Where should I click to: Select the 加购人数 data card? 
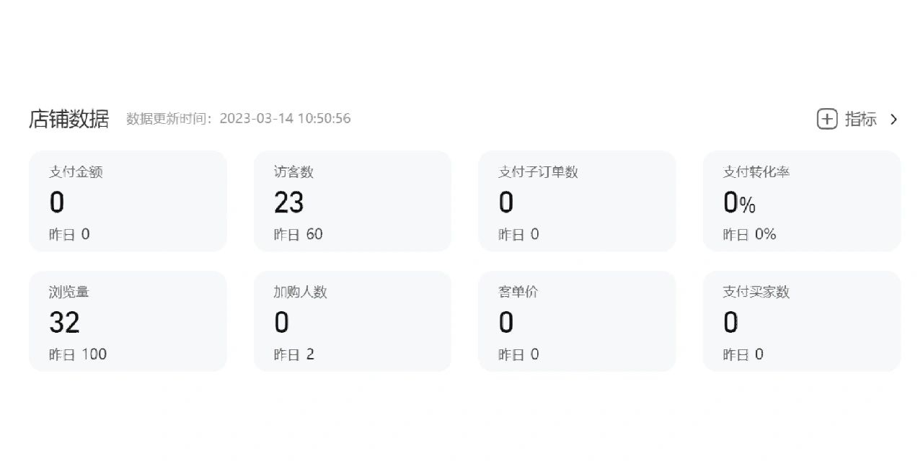353,321
